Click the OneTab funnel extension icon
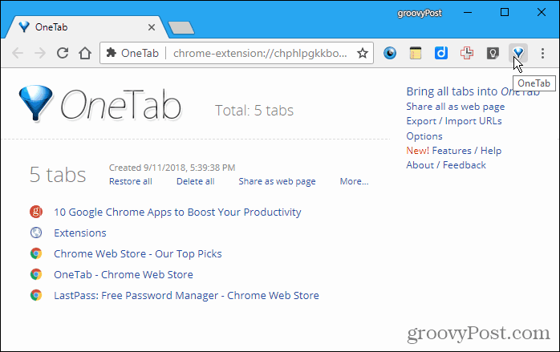Viewport: 560px width, 352px height. tap(518, 53)
